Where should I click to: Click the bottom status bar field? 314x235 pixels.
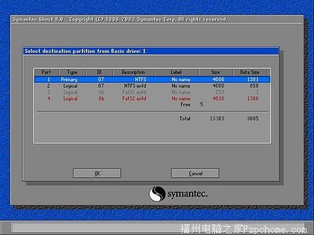(x=158, y=227)
